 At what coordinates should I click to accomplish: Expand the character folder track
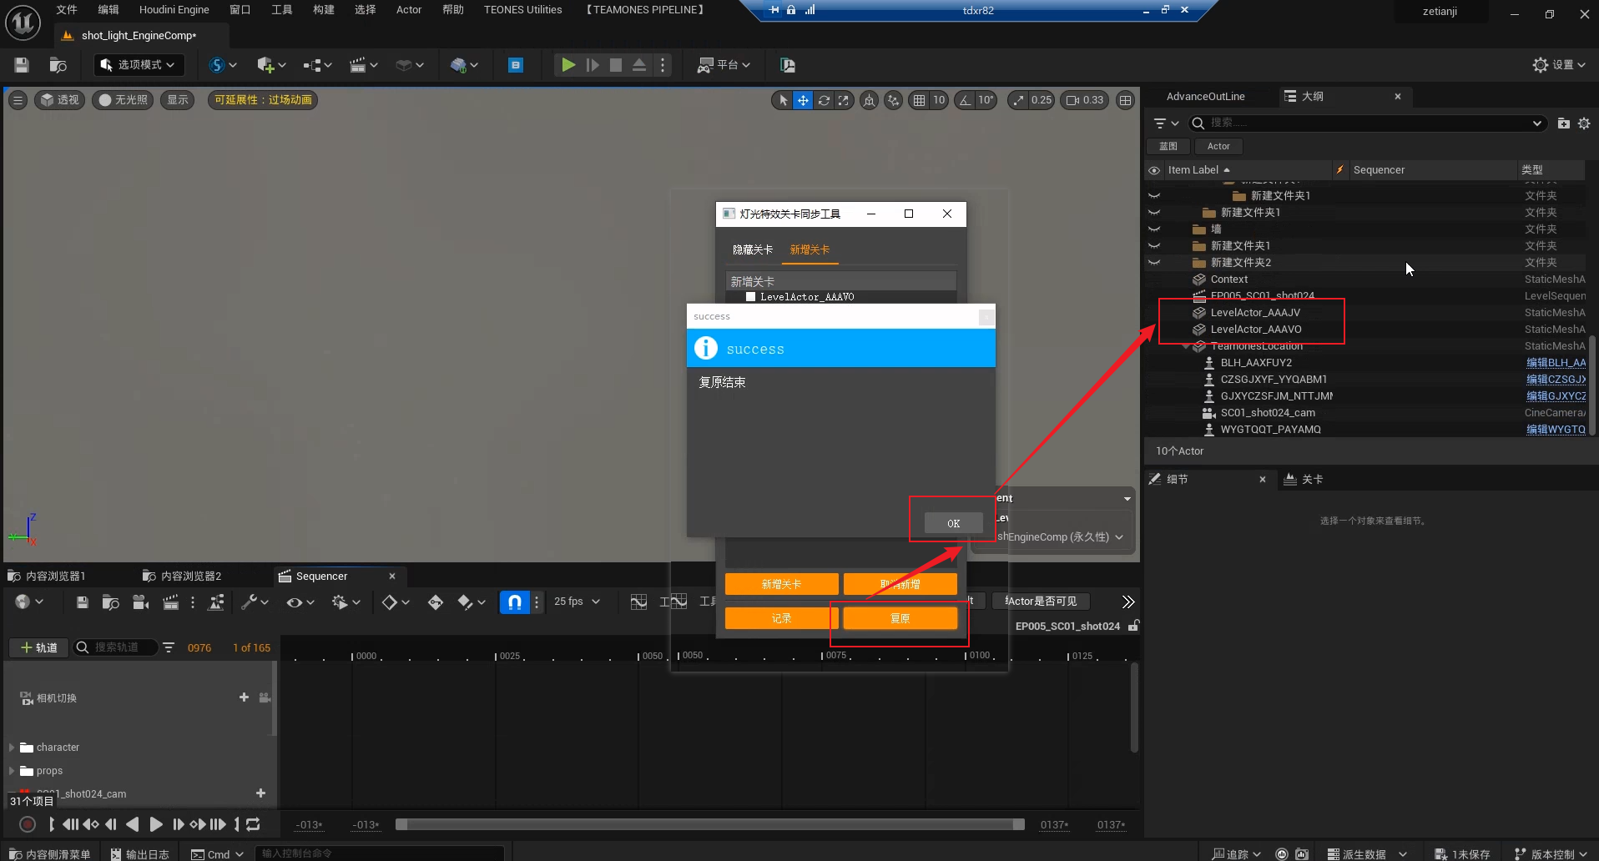12,748
